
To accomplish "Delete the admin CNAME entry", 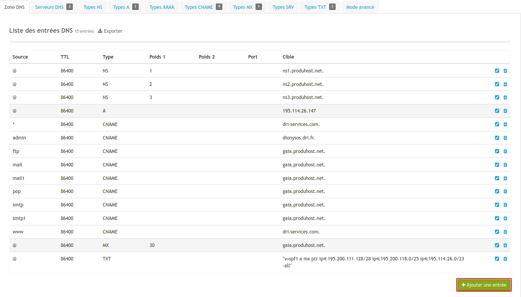I will [x=505, y=138].
